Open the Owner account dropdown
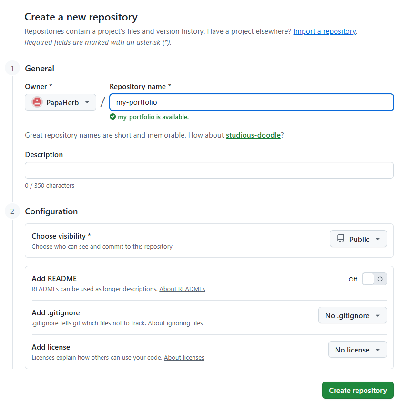 point(61,101)
